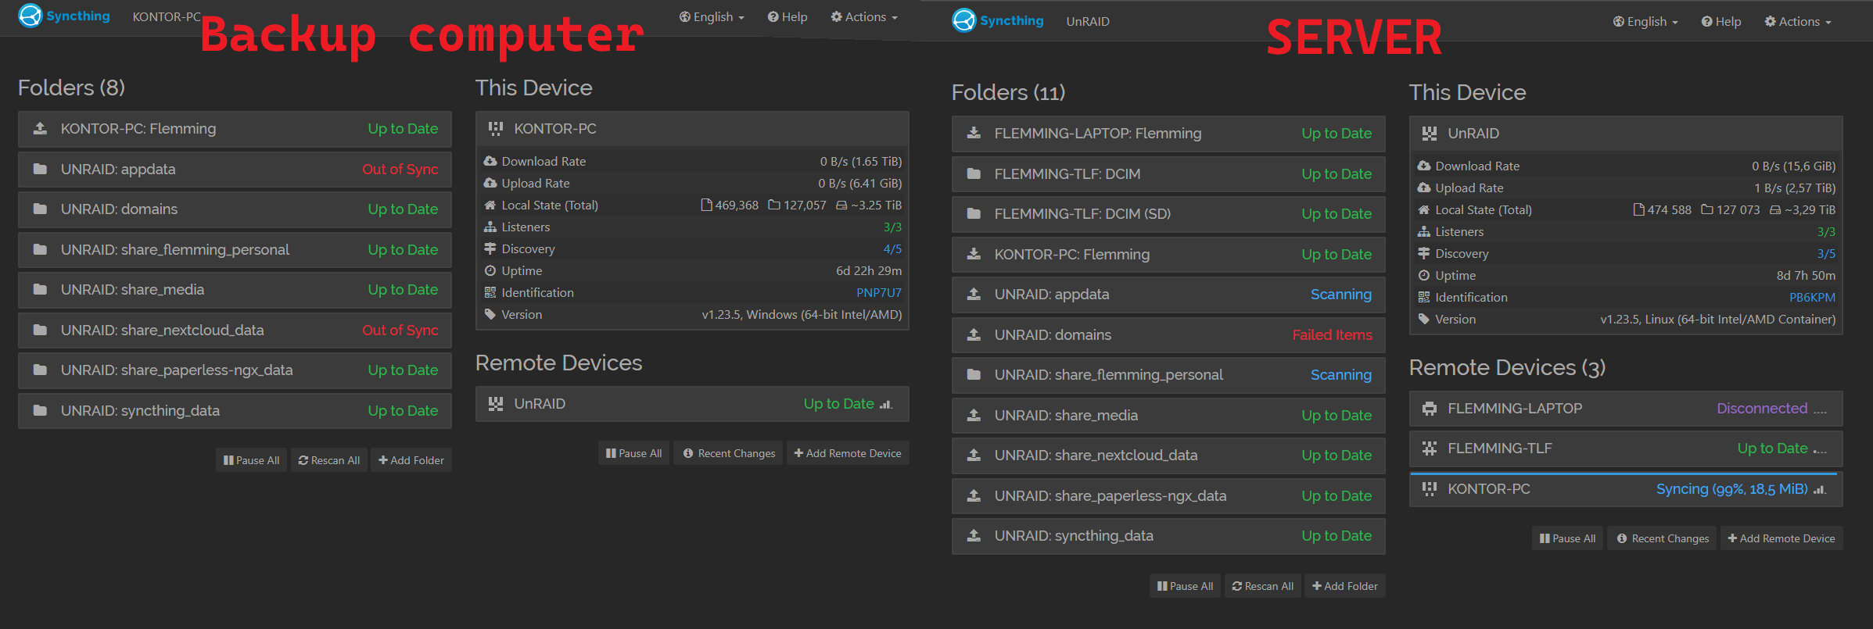The width and height of the screenshot is (1873, 629).
Task: Expand UNRAID: share_media on Backup computer
Action: coord(235,290)
